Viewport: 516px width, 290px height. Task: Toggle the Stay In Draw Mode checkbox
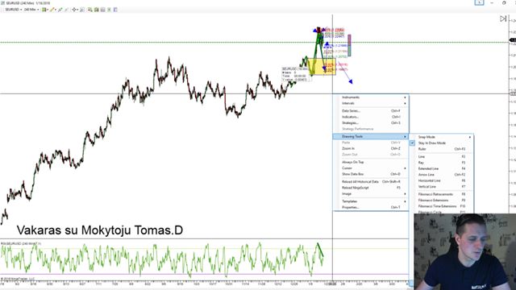pos(412,143)
